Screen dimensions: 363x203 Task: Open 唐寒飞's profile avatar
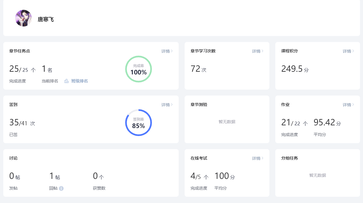click(23, 18)
